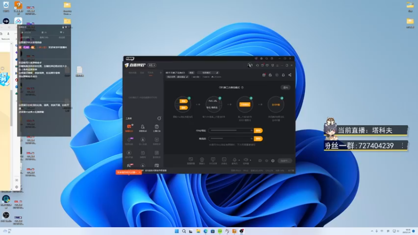Image resolution: width=418 pixels, height=235 pixels.
Task: Open the mode dropdown next to stream title
Action: (x=208, y=73)
